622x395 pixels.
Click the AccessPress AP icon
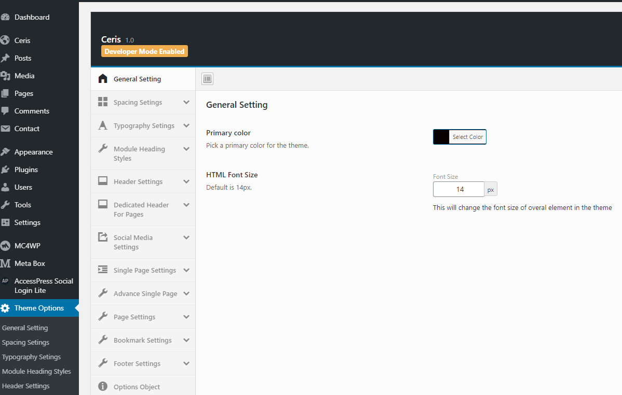[5, 281]
